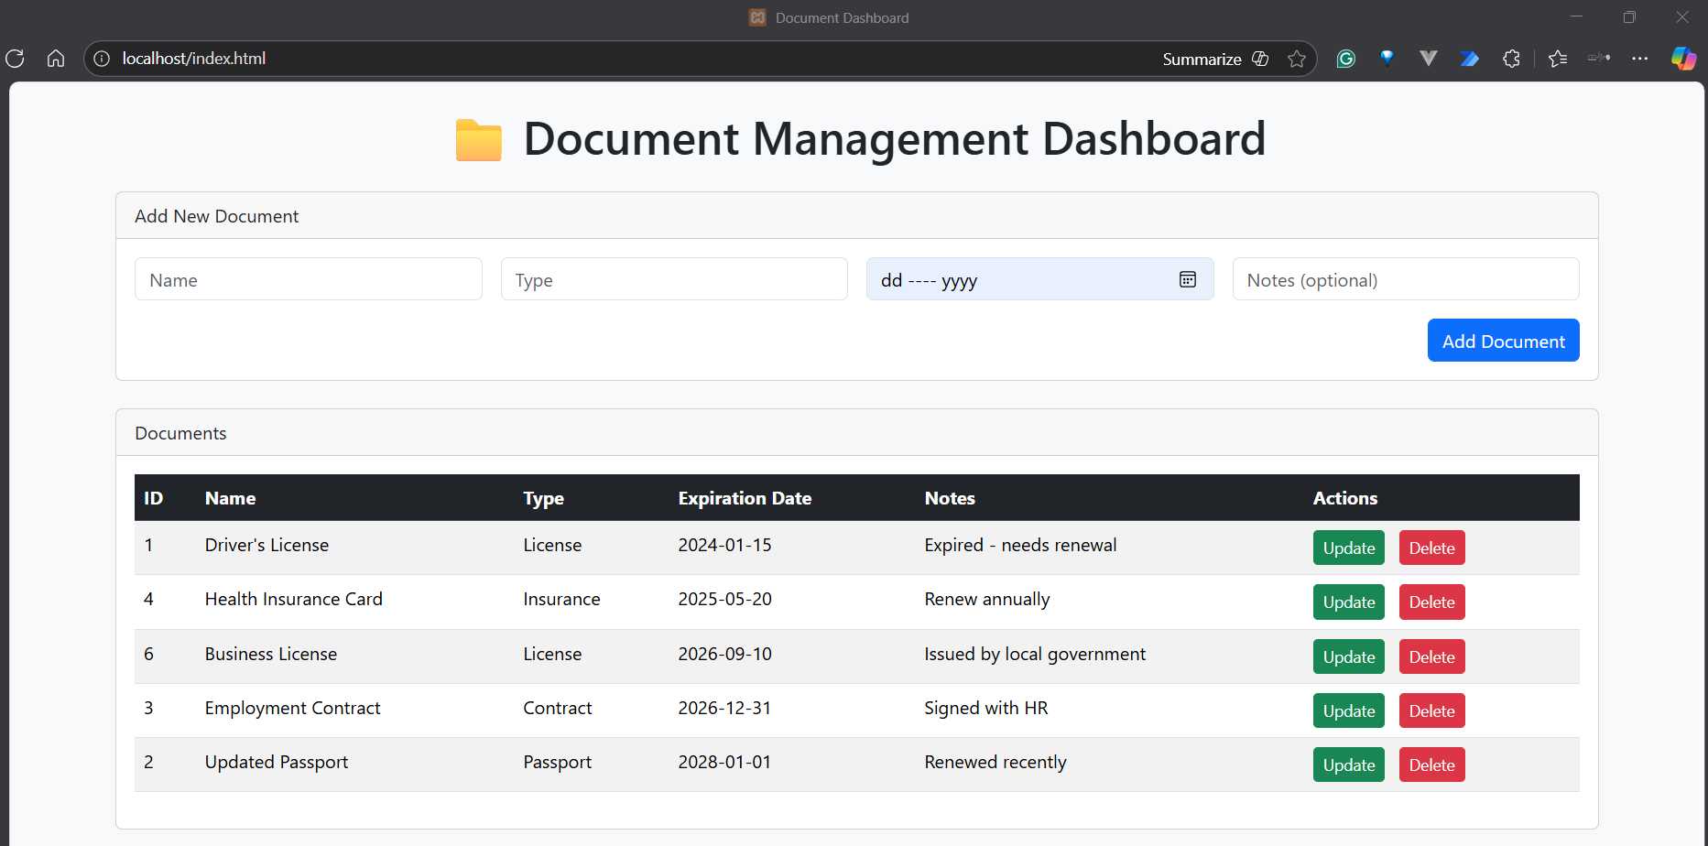Open the blue slanted extension icon
Viewport: 1708px width, 846px height.
(1469, 59)
